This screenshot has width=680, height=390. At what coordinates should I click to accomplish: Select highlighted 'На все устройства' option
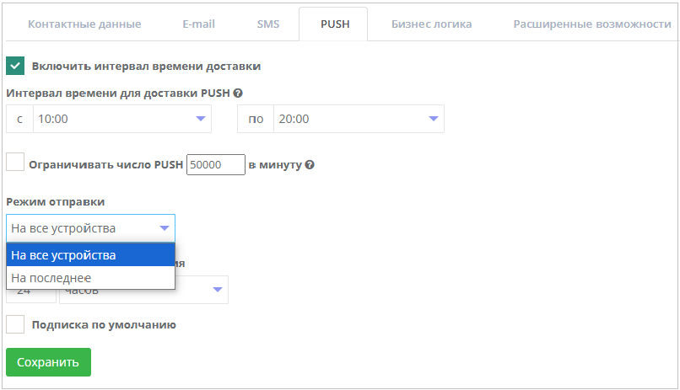pyautogui.click(x=90, y=255)
